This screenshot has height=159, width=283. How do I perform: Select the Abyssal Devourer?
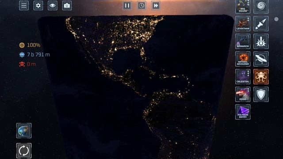[x=243, y=59]
